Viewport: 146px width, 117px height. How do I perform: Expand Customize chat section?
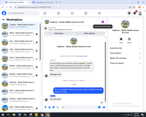tap(125, 48)
